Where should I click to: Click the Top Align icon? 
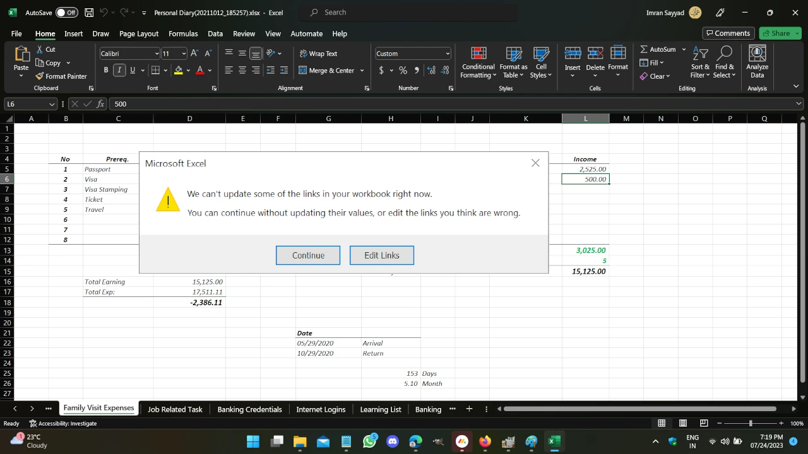pyautogui.click(x=229, y=54)
